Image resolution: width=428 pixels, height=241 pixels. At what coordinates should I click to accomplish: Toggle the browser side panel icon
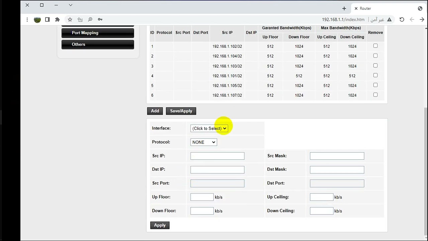47,20
